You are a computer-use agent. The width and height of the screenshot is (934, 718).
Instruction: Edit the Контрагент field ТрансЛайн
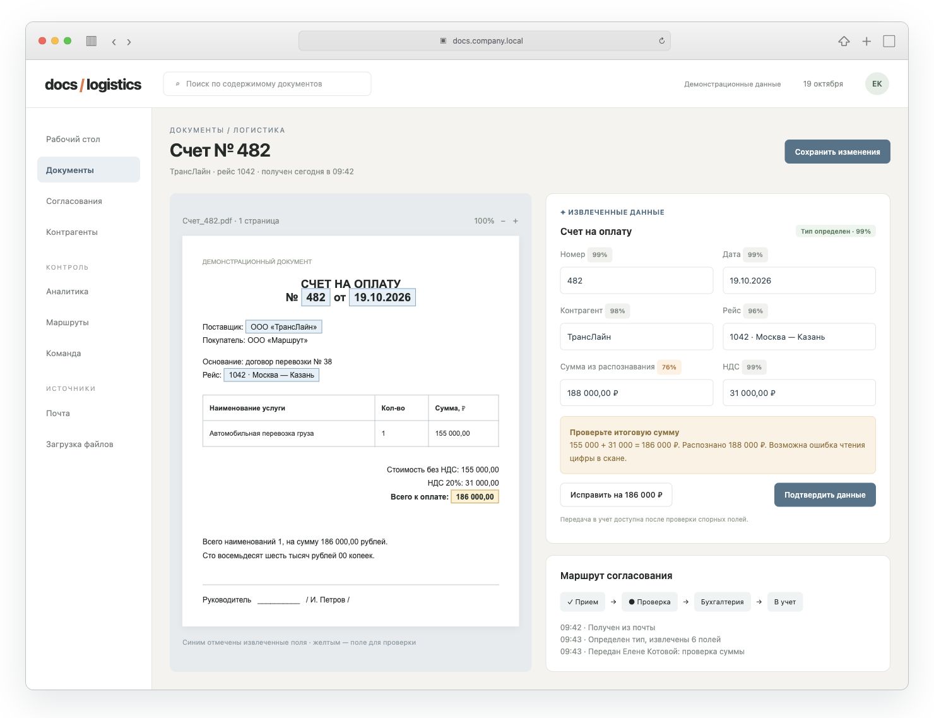coord(636,337)
